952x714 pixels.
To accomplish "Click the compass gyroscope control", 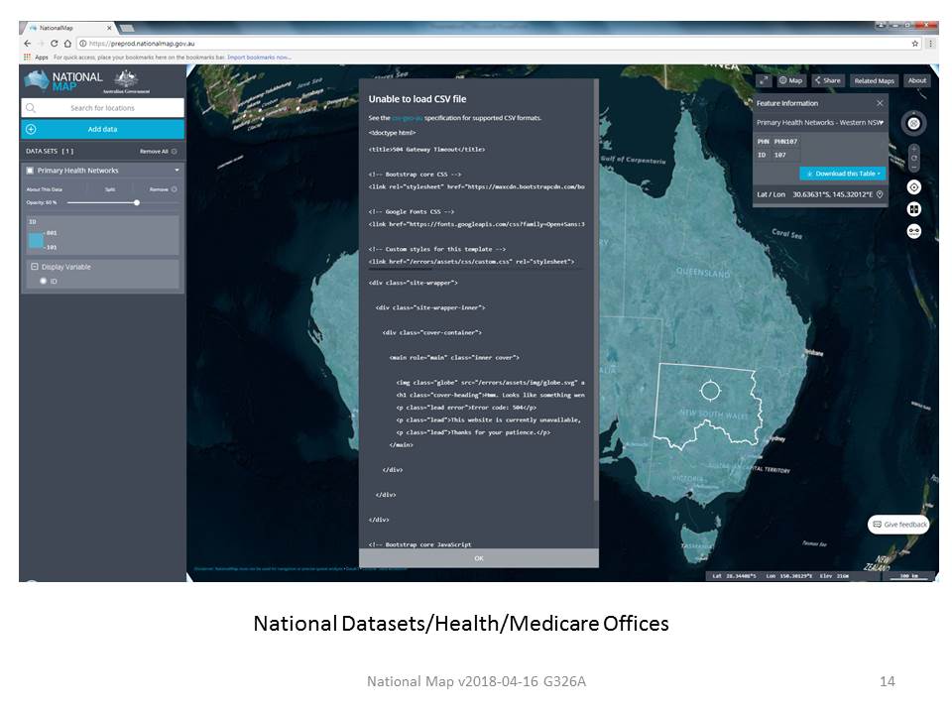I will [913, 124].
